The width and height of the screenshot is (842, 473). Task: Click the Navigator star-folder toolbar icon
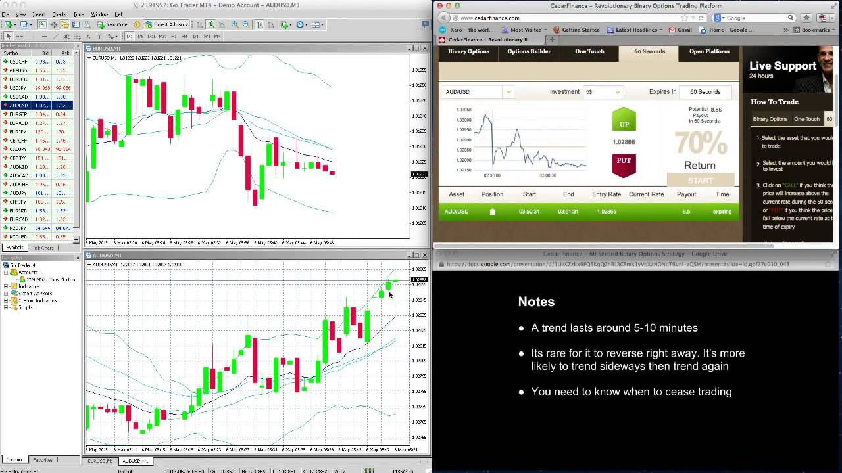pyautogui.click(x=64, y=24)
